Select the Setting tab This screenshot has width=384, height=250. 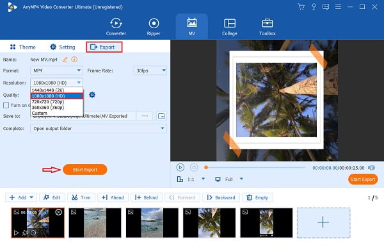[63, 47]
